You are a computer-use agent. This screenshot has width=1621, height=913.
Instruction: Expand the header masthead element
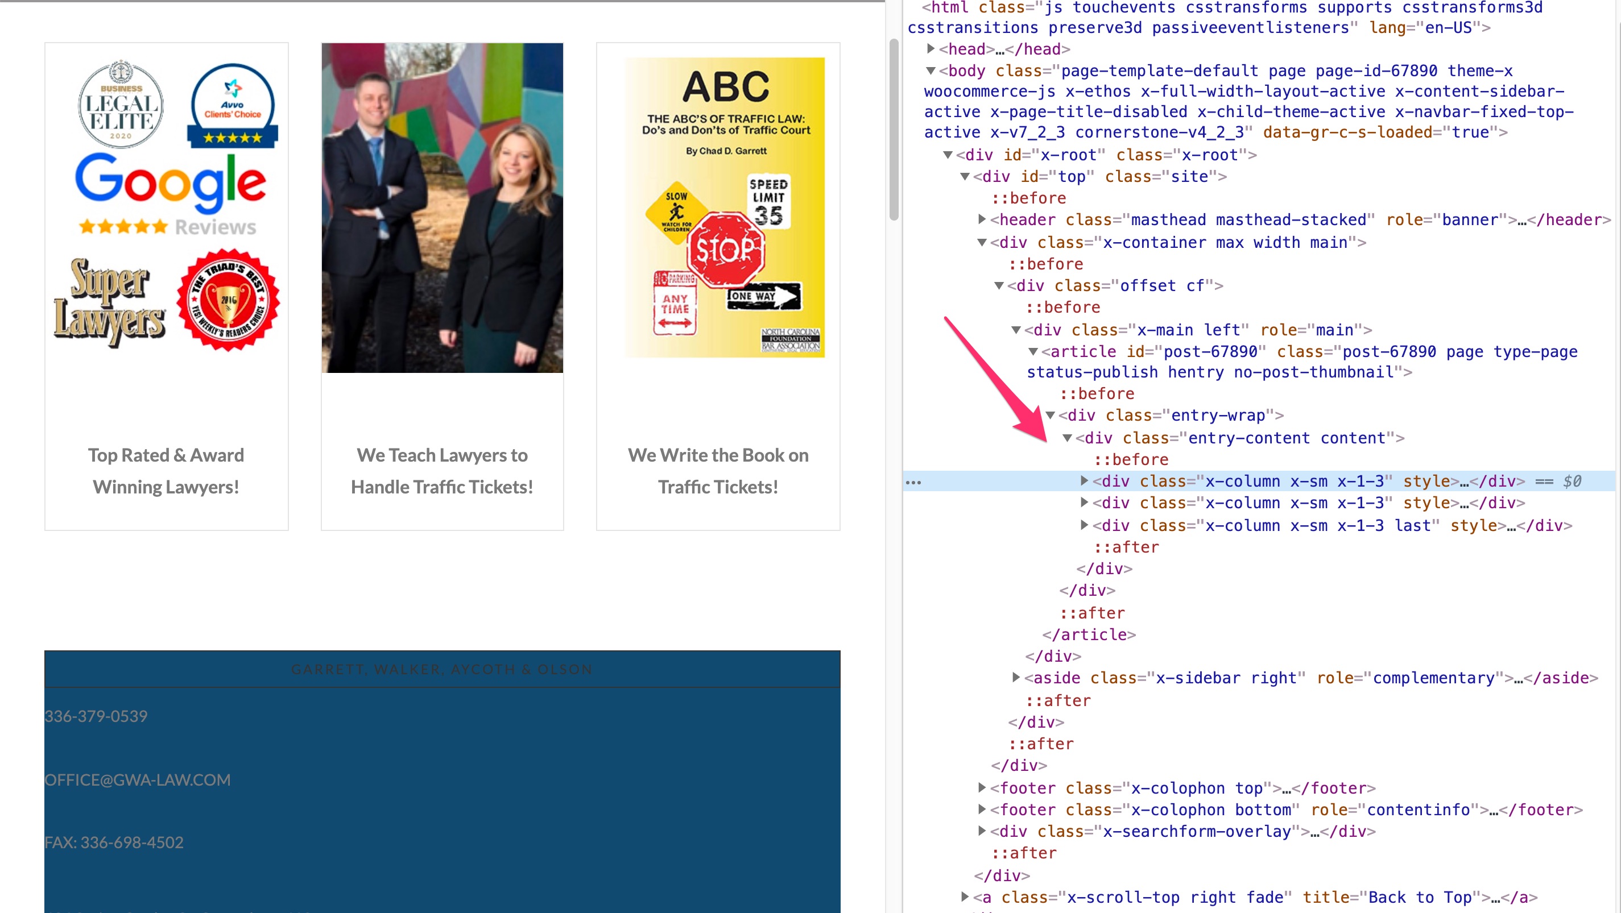(982, 219)
